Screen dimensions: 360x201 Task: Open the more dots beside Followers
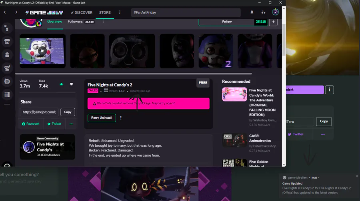(103, 21)
